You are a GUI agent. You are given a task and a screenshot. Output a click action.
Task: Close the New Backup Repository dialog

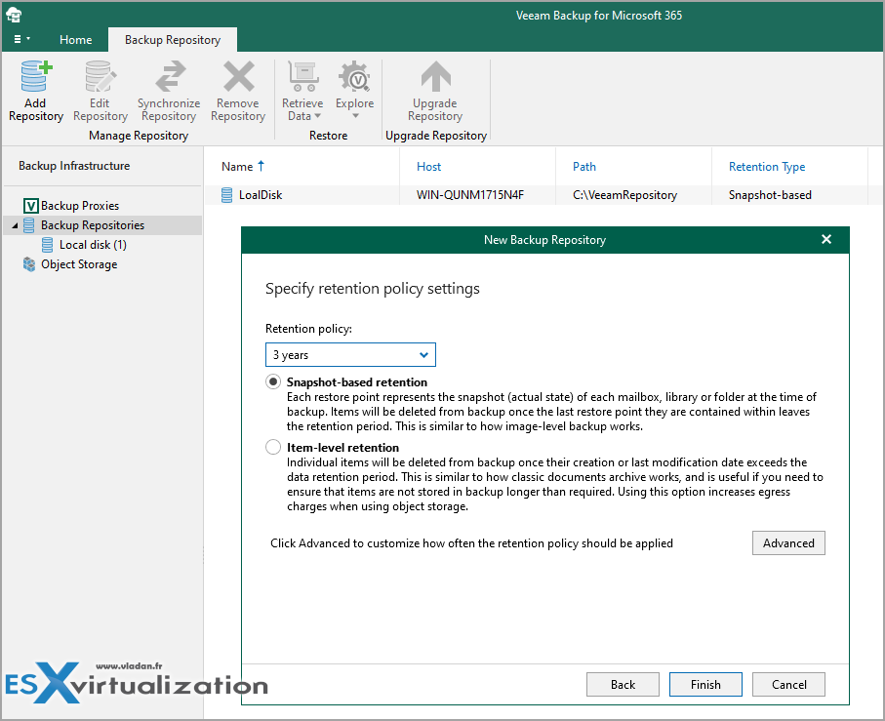tap(826, 240)
